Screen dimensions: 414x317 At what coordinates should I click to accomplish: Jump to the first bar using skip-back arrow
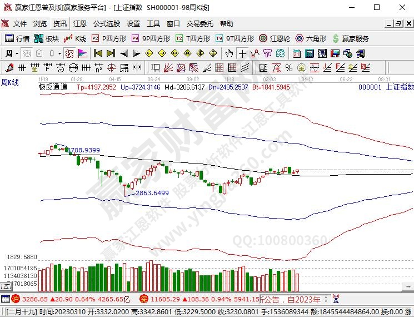98,53
